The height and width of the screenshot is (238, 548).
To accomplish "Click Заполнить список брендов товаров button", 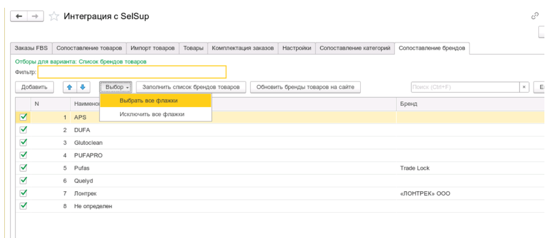I will (x=191, y=87).
